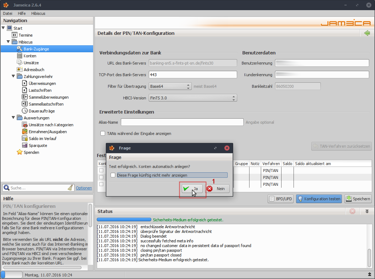Image resolution: width=375 pixels, height=279 pixels.
Task: Click the blue status progress bar
Action: click(124, 219)
